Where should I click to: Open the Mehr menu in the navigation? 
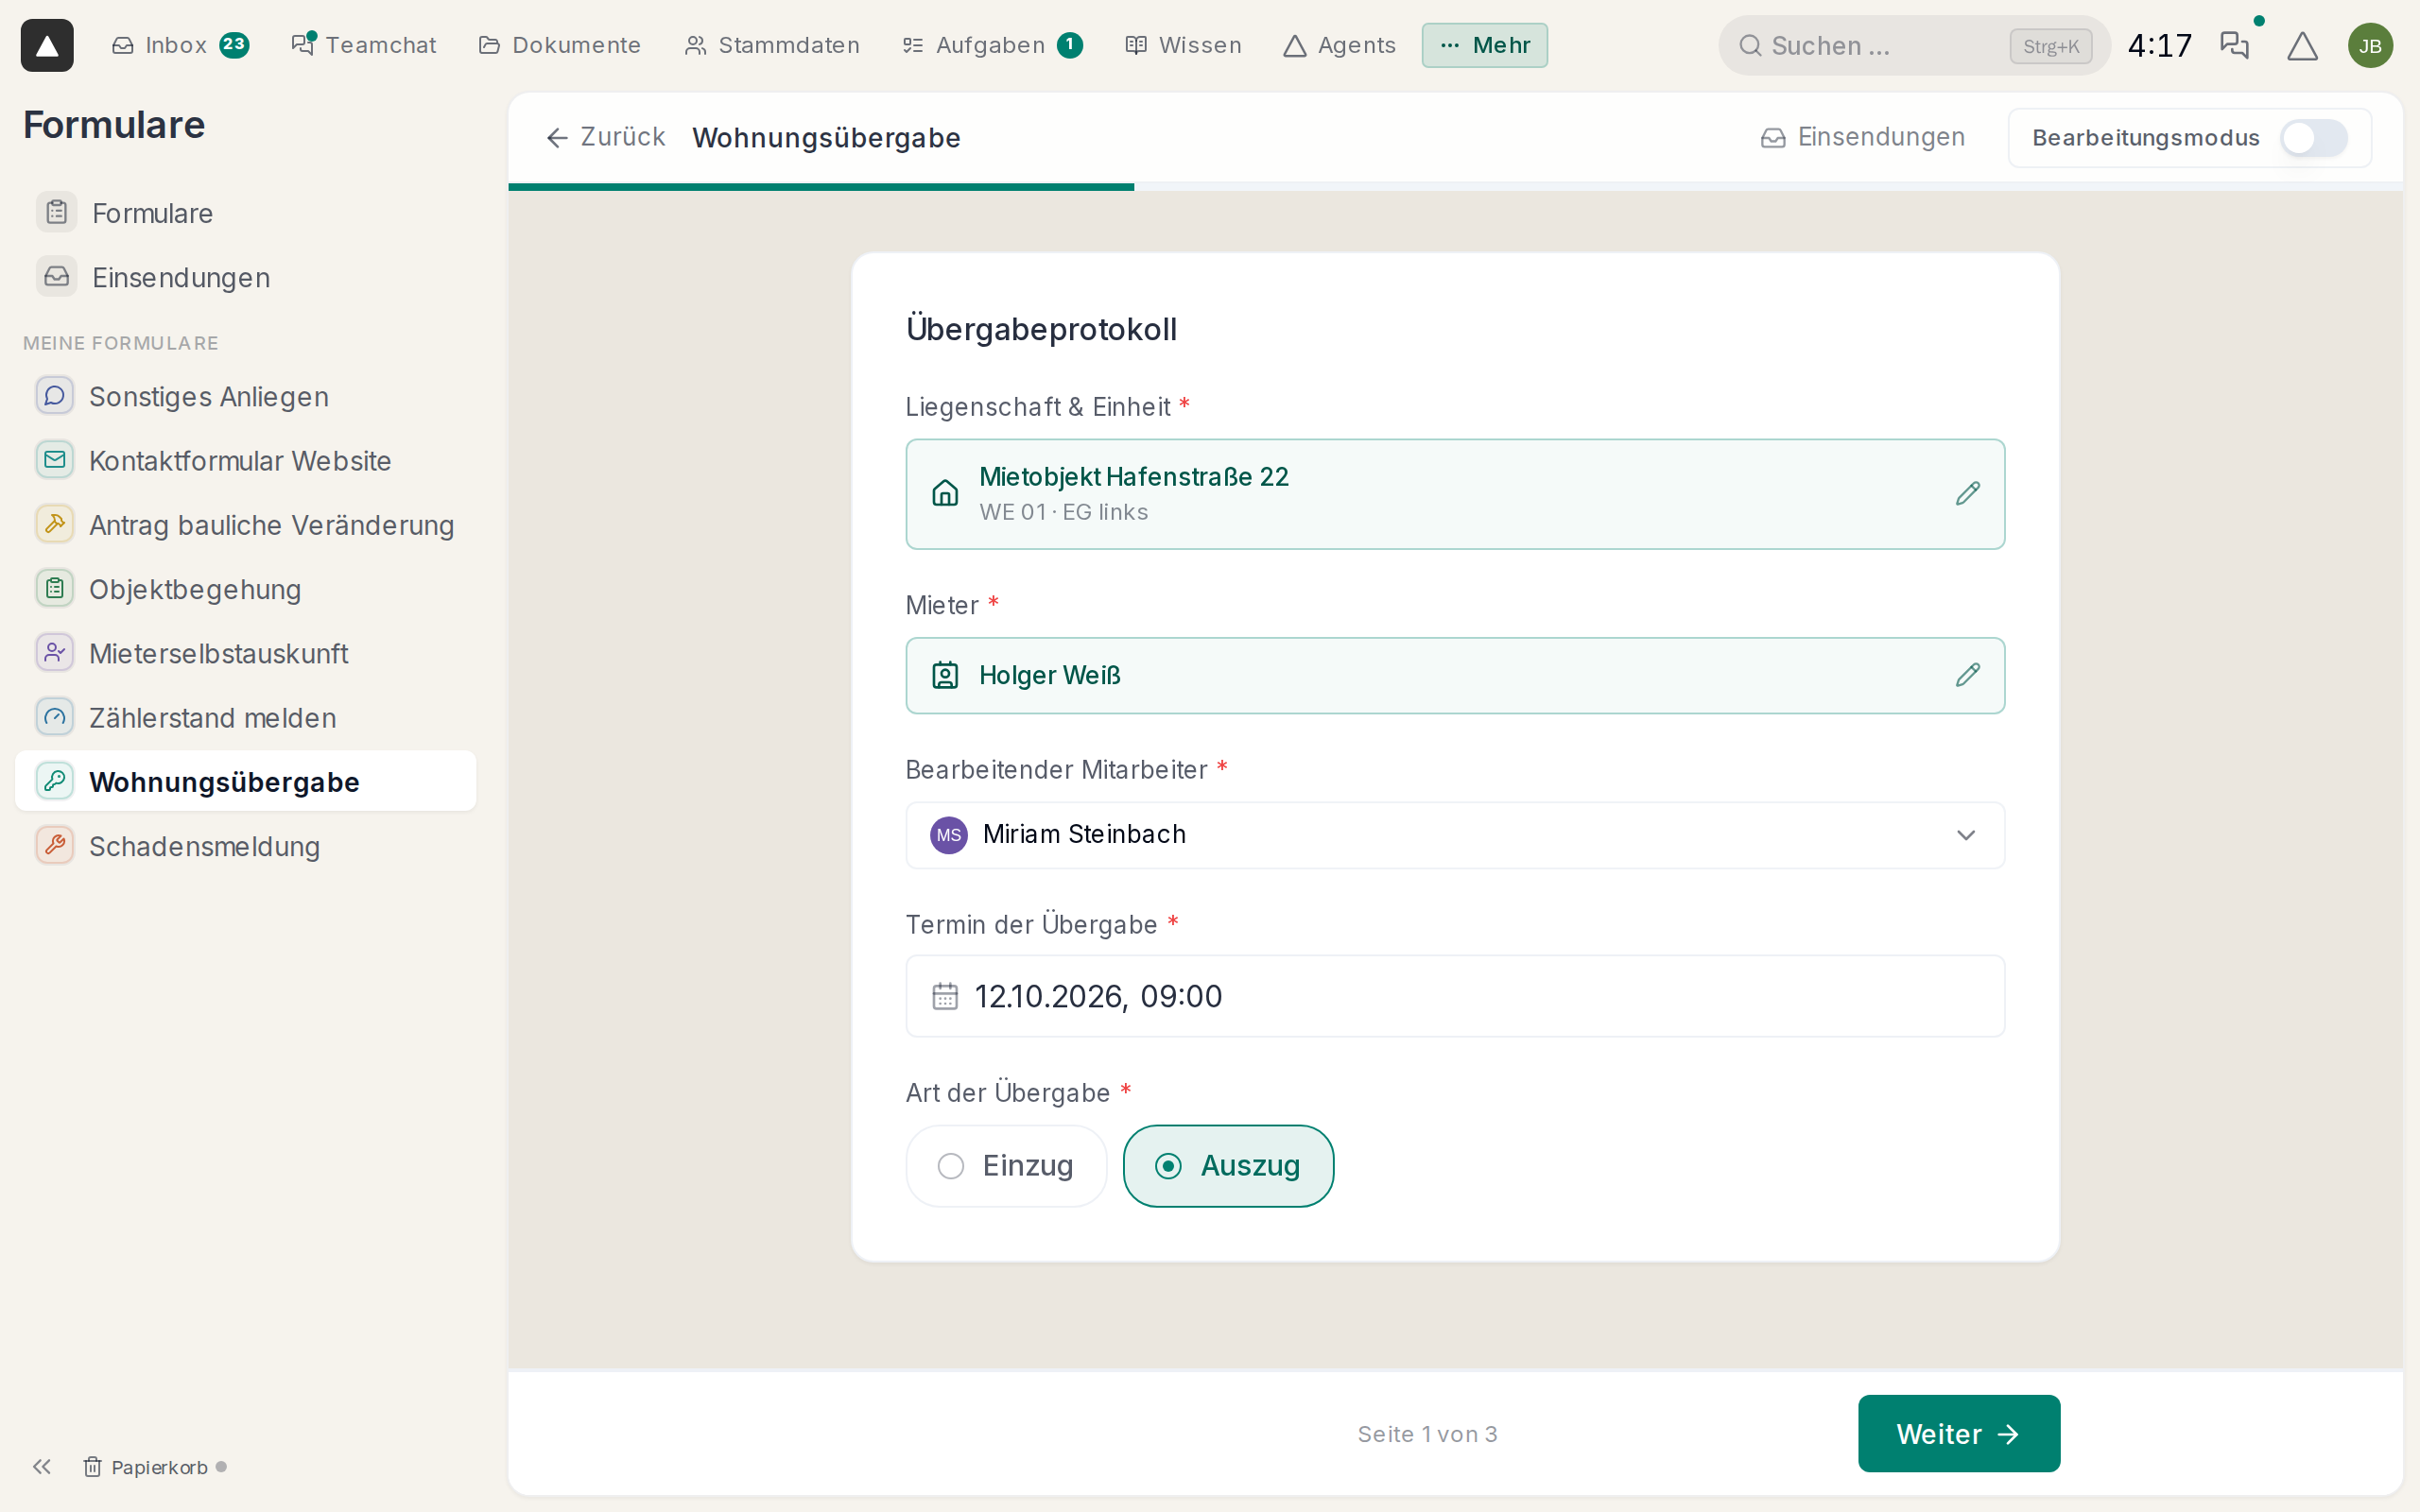(x=1484, y=45)
